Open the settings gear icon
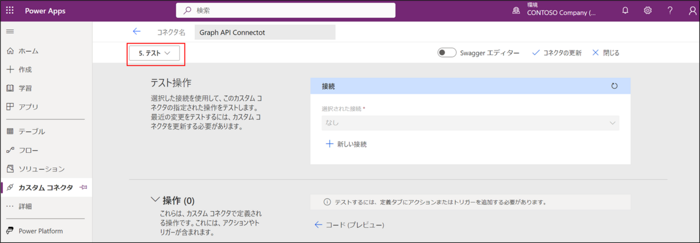700x243 pixels. pos(647,10)
